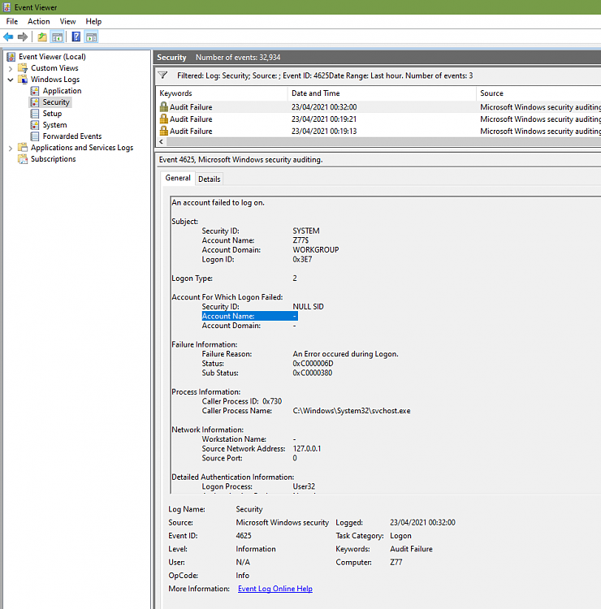Click the Sub Status value 0xC0000380
The height and width of the screenshot is (609, 601).
313,373
